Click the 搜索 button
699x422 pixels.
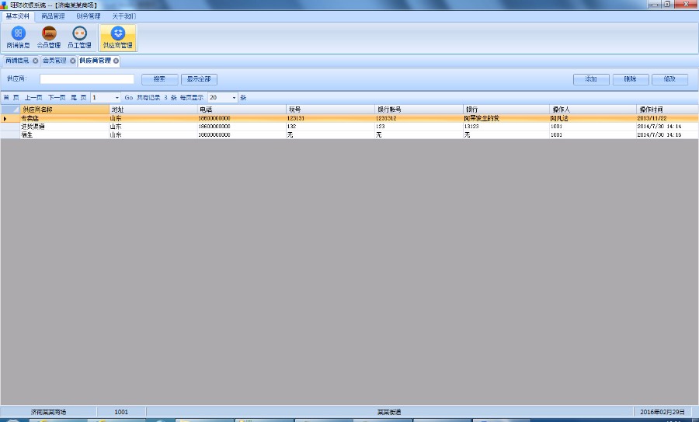pyautogui.click(x=159, y=79)
